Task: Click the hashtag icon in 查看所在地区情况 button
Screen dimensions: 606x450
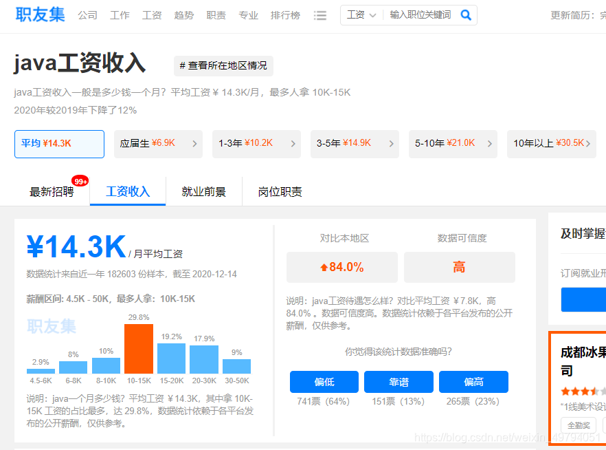Action: click(x=181, y=66)
